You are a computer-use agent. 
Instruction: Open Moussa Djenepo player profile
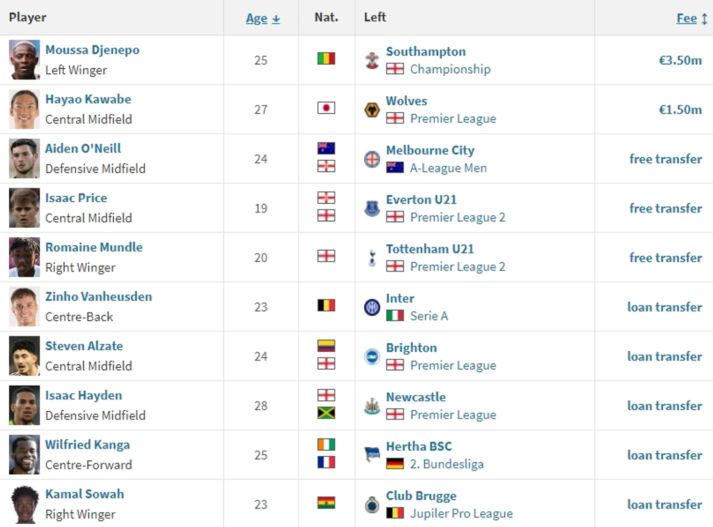coord(92,50)
